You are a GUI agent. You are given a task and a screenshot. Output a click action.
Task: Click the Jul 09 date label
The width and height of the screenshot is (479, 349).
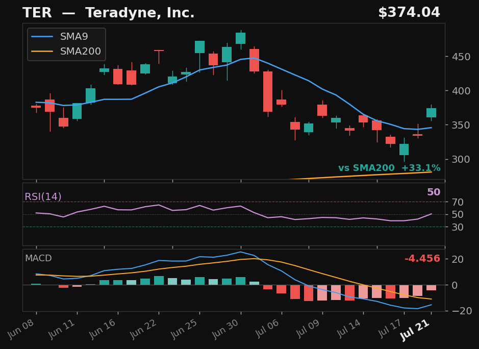[x=307, y=329]
